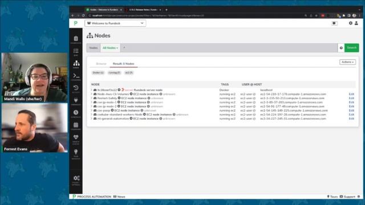Filter by the Docker tag chip
The image size is (365, 205).
point(98,73)
